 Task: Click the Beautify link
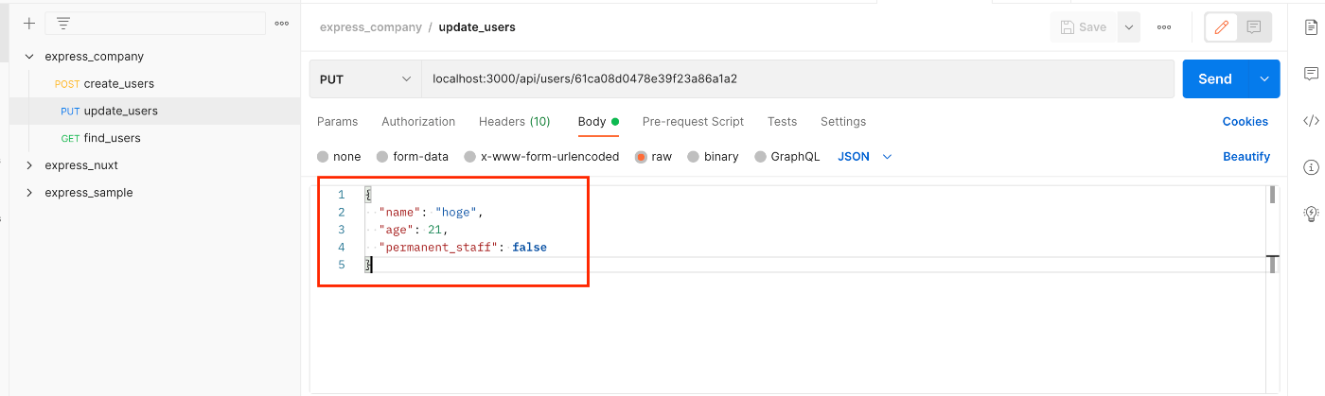click(1246, 157)
